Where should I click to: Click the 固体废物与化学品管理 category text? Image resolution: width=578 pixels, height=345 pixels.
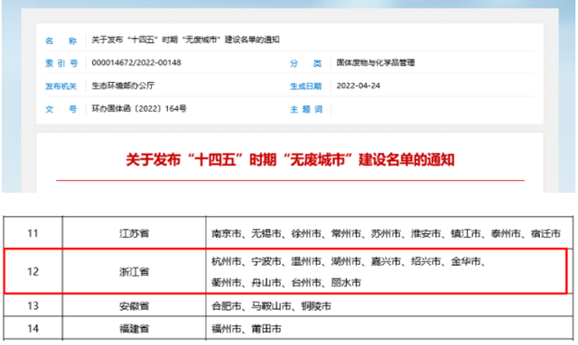[376, 62]
